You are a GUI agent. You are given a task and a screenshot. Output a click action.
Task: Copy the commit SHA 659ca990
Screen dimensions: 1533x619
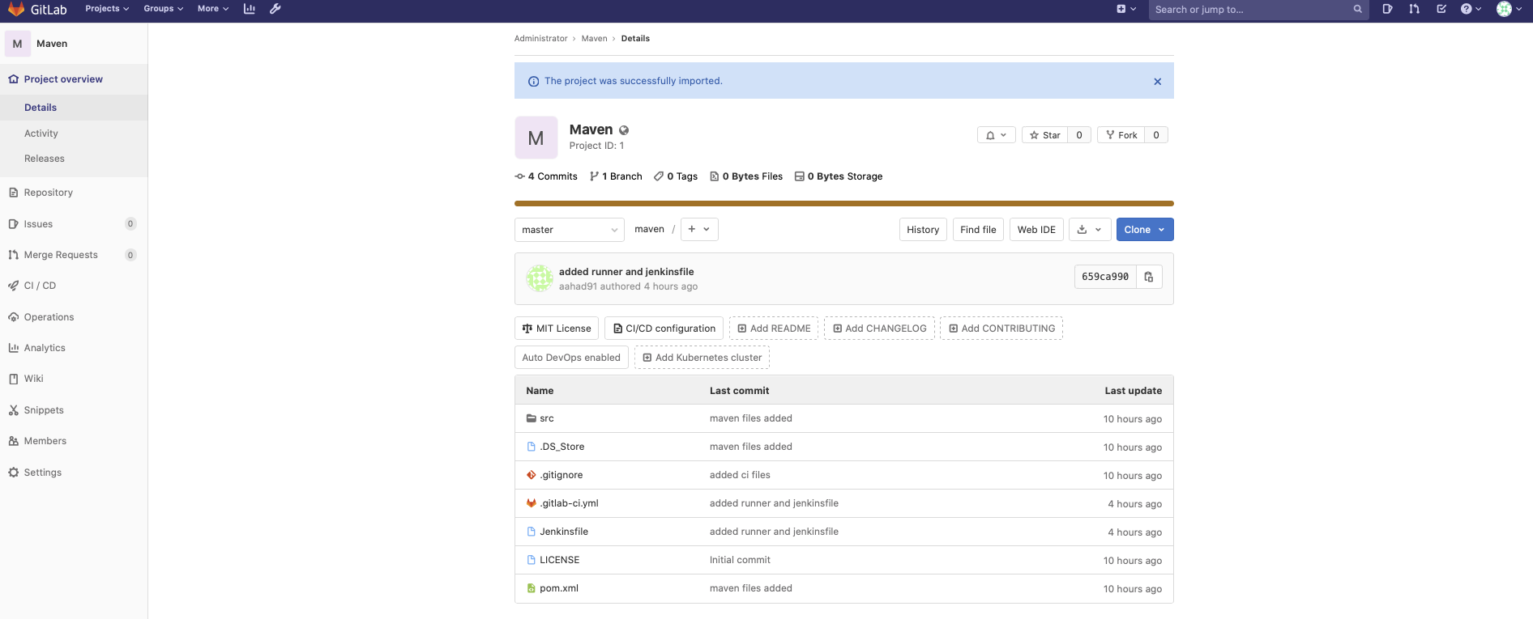tap(1149, 277)
